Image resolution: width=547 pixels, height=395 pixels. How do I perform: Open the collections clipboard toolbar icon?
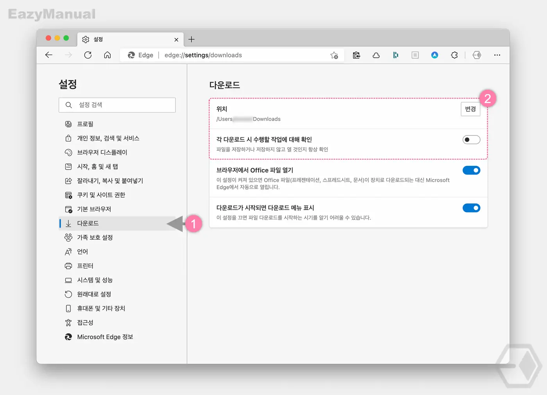pos(356,55)
